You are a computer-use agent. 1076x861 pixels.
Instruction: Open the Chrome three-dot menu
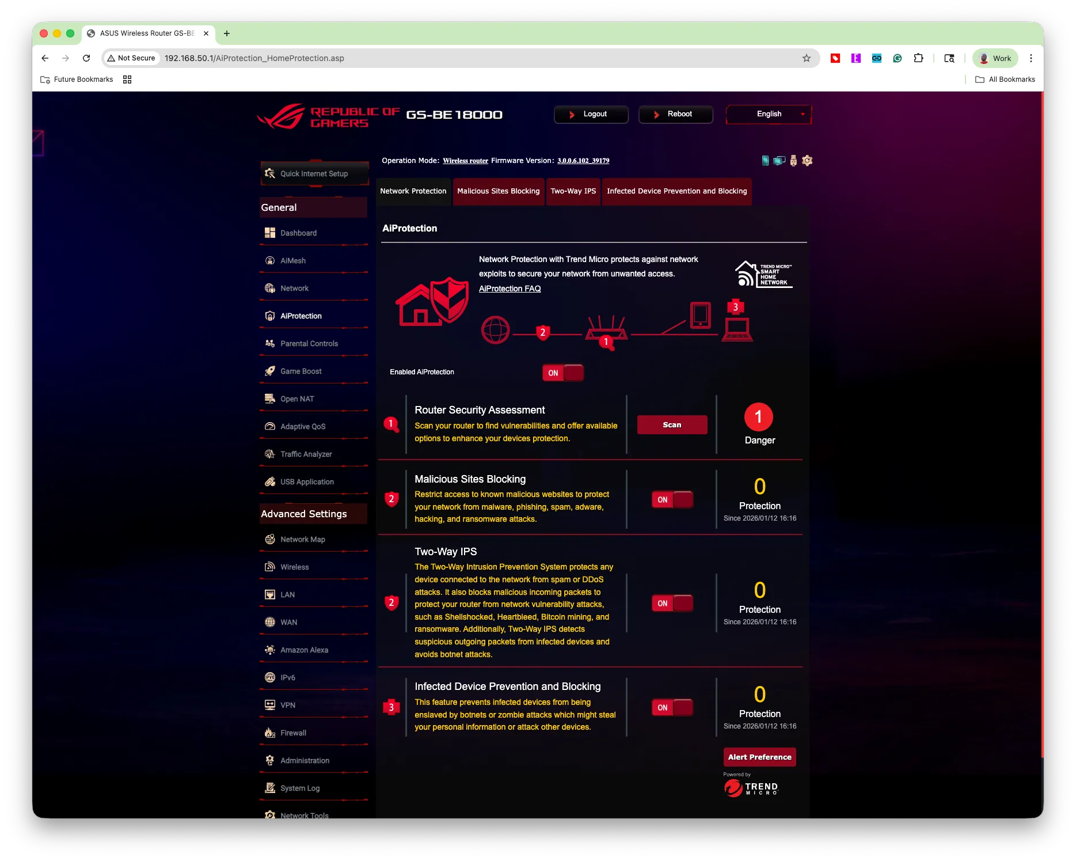pyautogui.click(x=1031, y=58)
